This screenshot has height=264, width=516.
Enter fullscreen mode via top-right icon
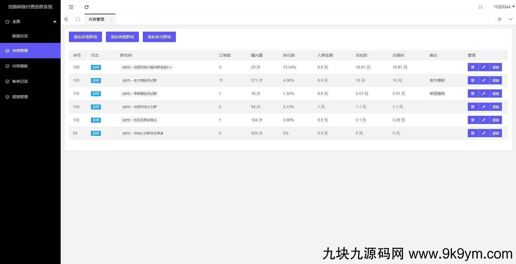[x=480, y=7]
